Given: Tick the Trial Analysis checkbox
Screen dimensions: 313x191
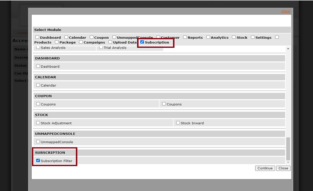Looking at the screenshot, I should [x=101, y=47].
